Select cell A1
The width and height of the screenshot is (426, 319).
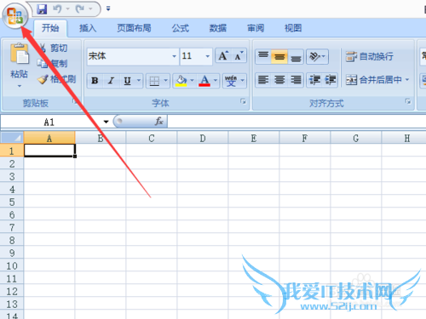(x=49, y=151)
